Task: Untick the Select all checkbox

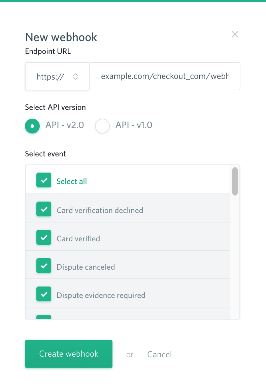Action: click(x=44, y=180)
